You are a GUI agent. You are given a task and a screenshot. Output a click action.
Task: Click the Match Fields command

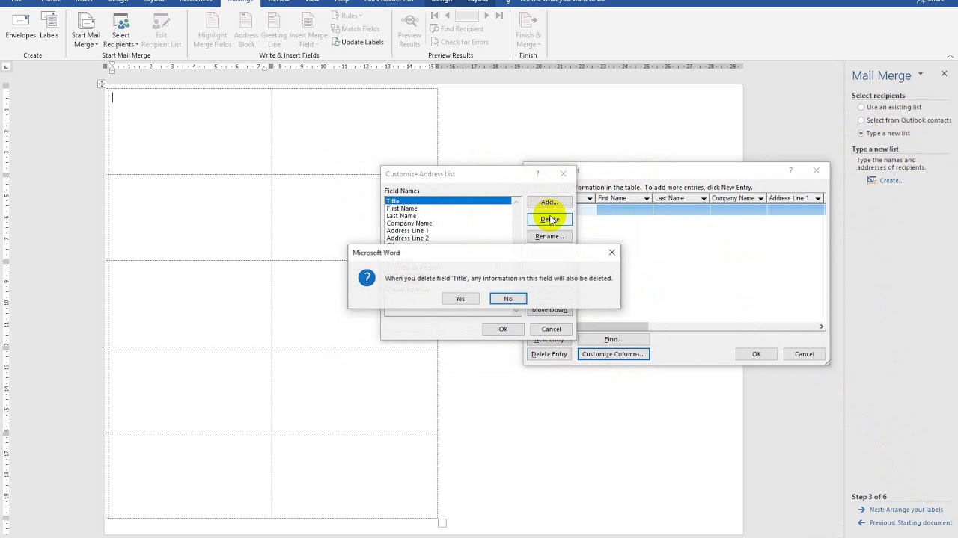(x=356, y=29)
